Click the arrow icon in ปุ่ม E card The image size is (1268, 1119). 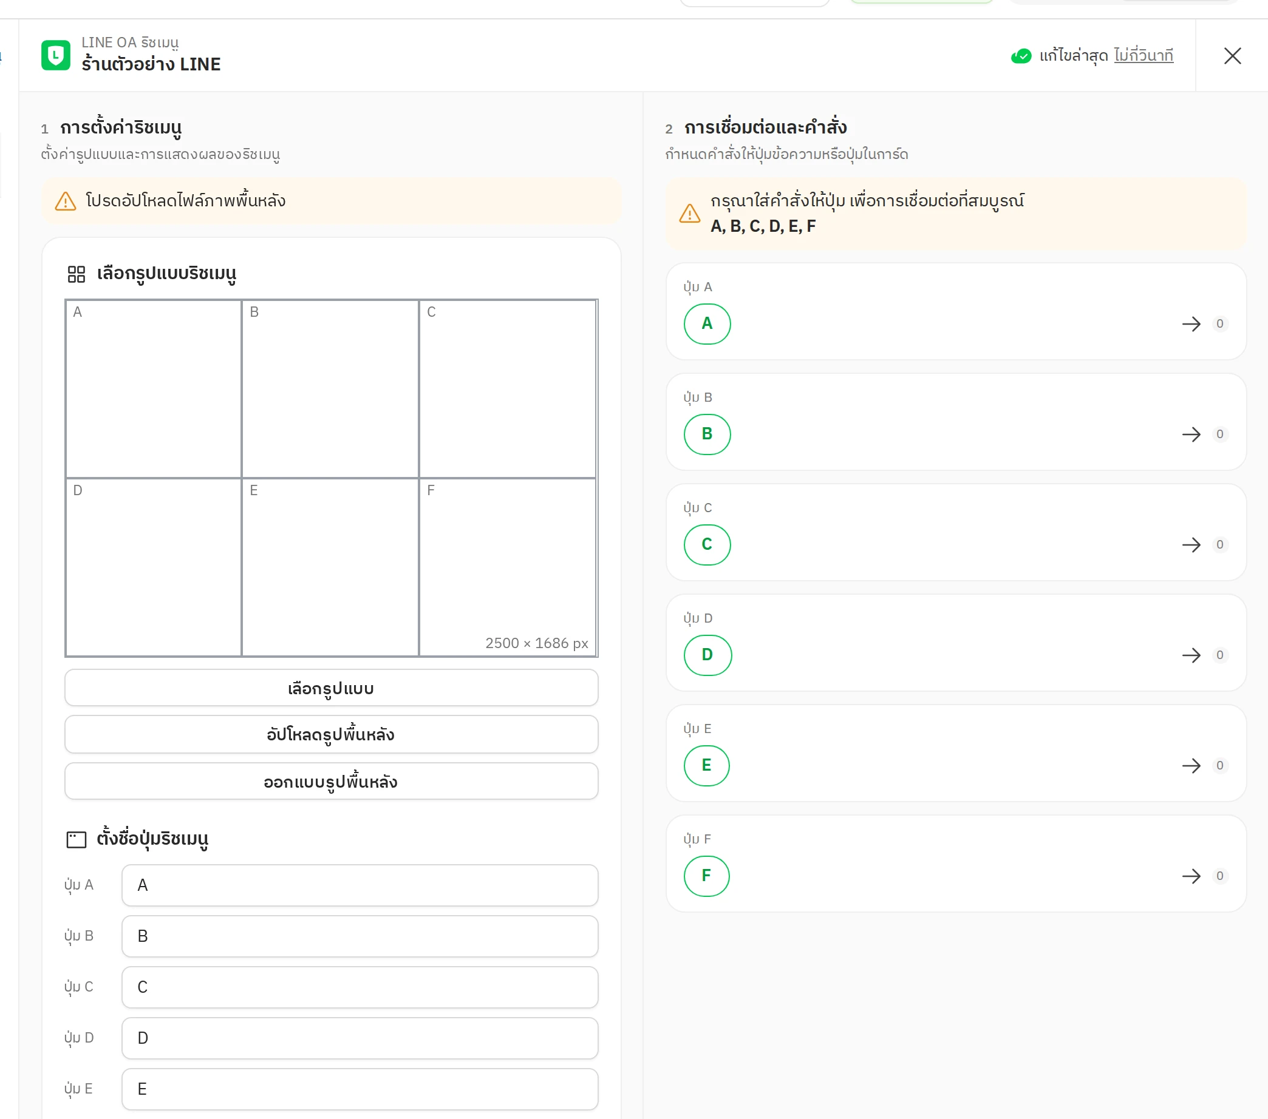(1191, 765)
